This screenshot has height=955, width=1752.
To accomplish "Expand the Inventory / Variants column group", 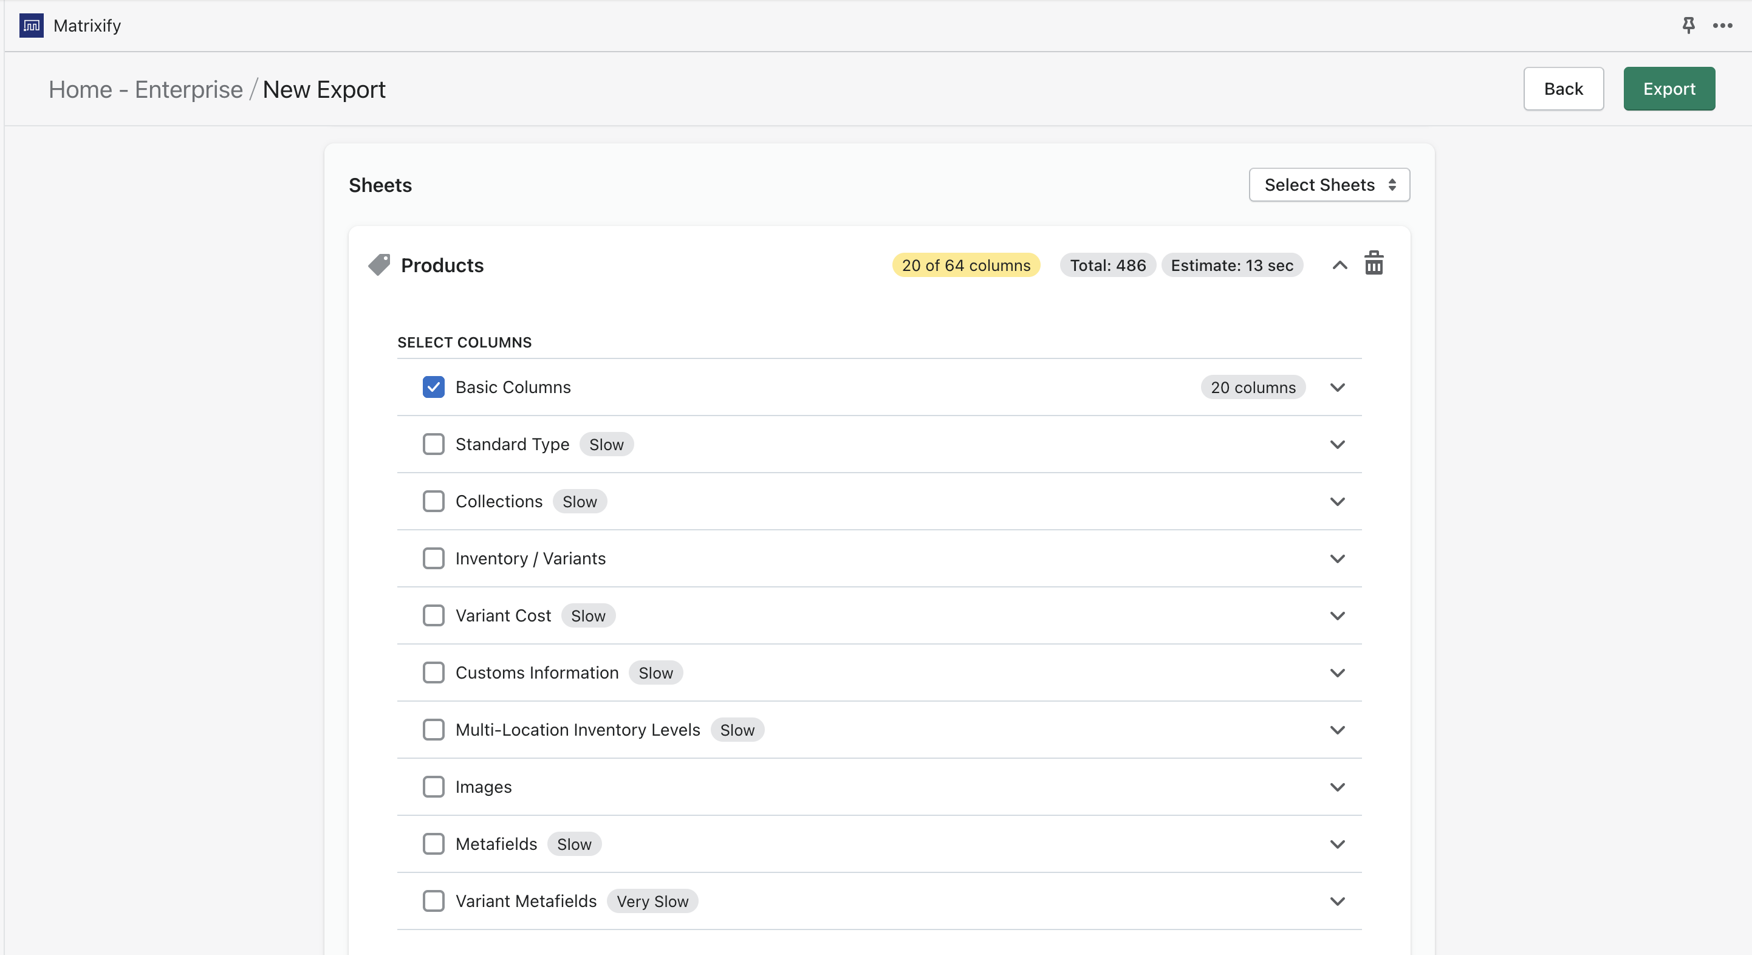I will point(1337,558).
